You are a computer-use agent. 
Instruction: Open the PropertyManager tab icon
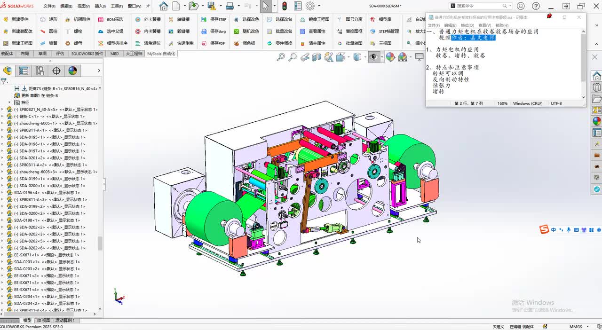tap(24, 71)
